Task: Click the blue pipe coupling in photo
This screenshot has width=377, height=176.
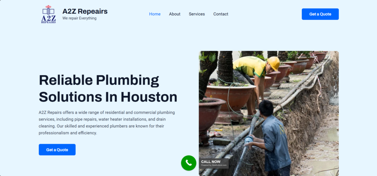Action: click(249, 139)
